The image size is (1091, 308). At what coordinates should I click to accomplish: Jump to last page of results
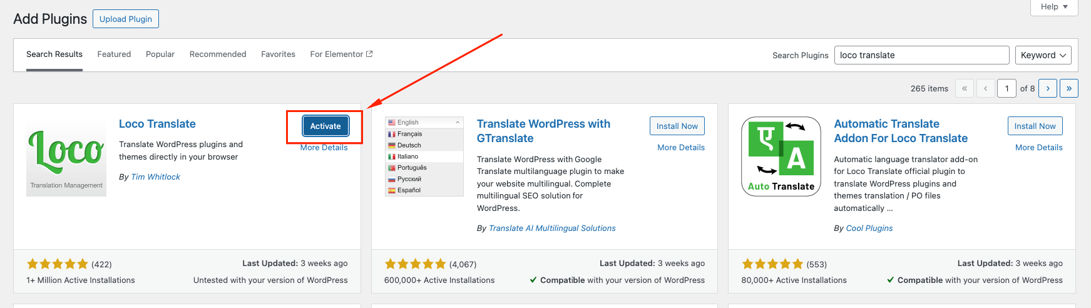click(x=1068, y=88)
